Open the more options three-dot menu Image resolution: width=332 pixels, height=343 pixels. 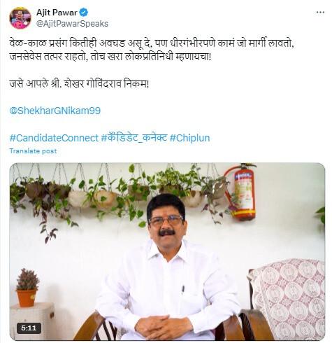click(x=320, y=13)
